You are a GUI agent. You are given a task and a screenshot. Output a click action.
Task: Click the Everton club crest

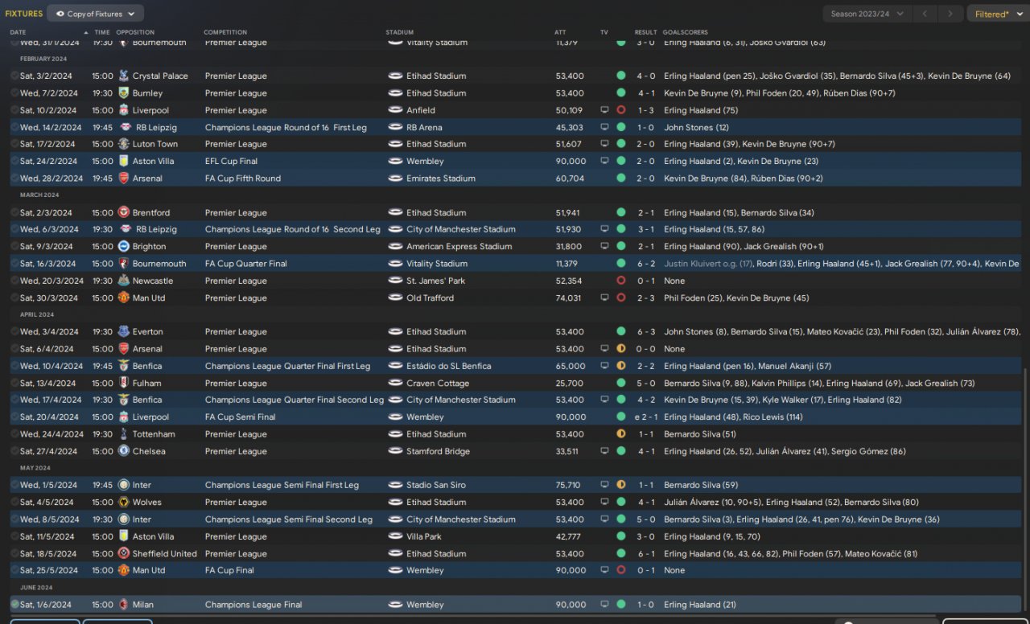(123, 332)
